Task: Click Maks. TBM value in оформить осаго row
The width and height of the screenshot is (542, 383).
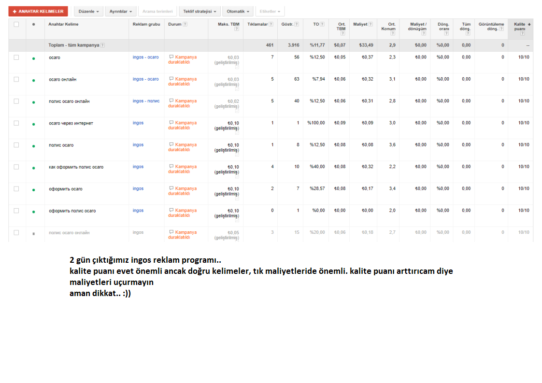Action: [x=233, y=189]
